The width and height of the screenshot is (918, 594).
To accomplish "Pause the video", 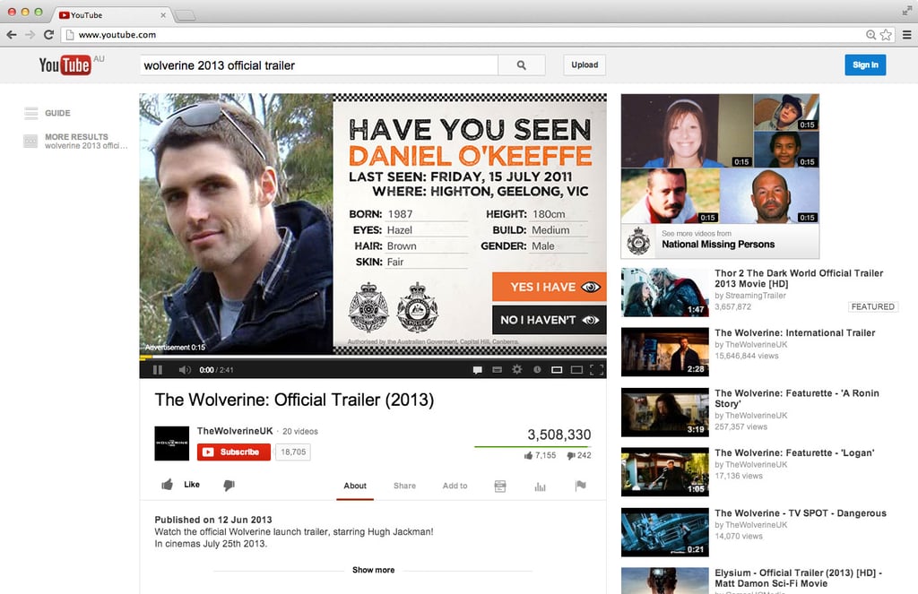I will 158,370.
